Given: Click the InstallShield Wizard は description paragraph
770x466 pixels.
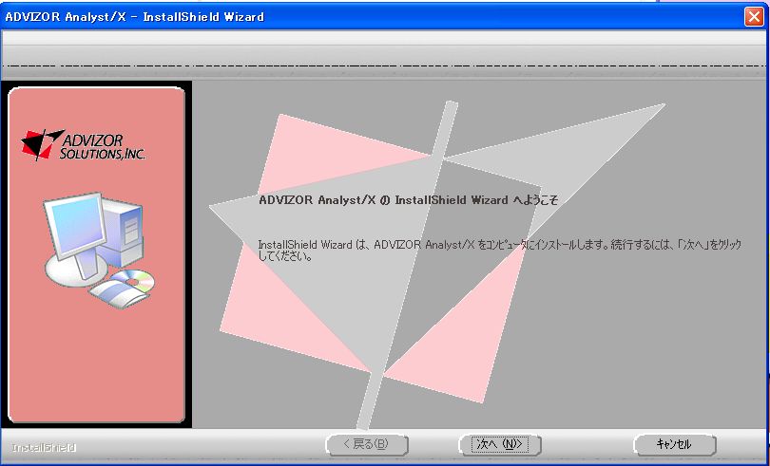Looking at the screenshot, I should click(x=500, y=251).
